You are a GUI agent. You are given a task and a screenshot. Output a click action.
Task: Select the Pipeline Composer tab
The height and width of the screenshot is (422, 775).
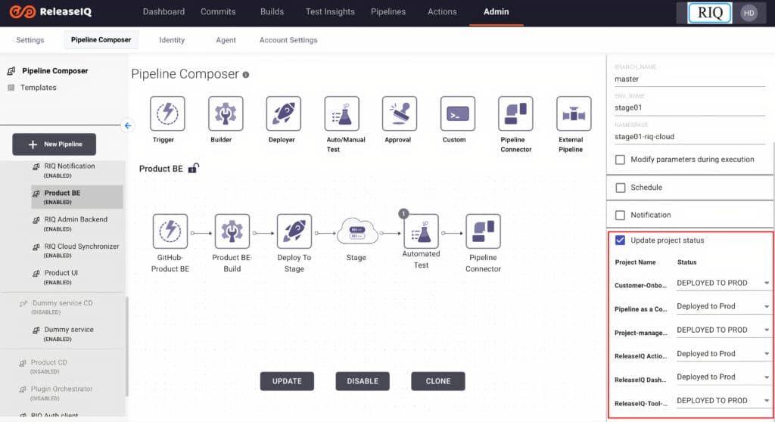coord(101,40)
